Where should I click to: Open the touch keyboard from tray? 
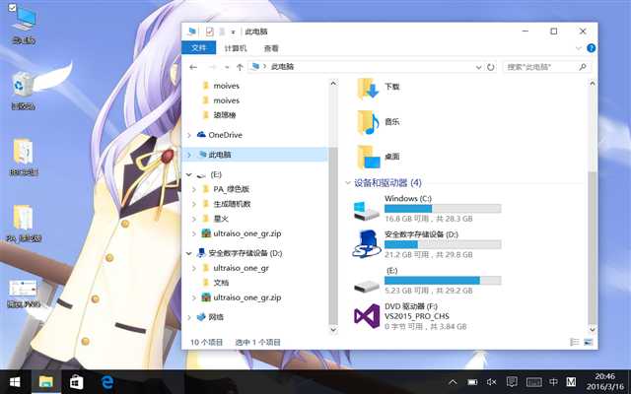click(533, 381)
